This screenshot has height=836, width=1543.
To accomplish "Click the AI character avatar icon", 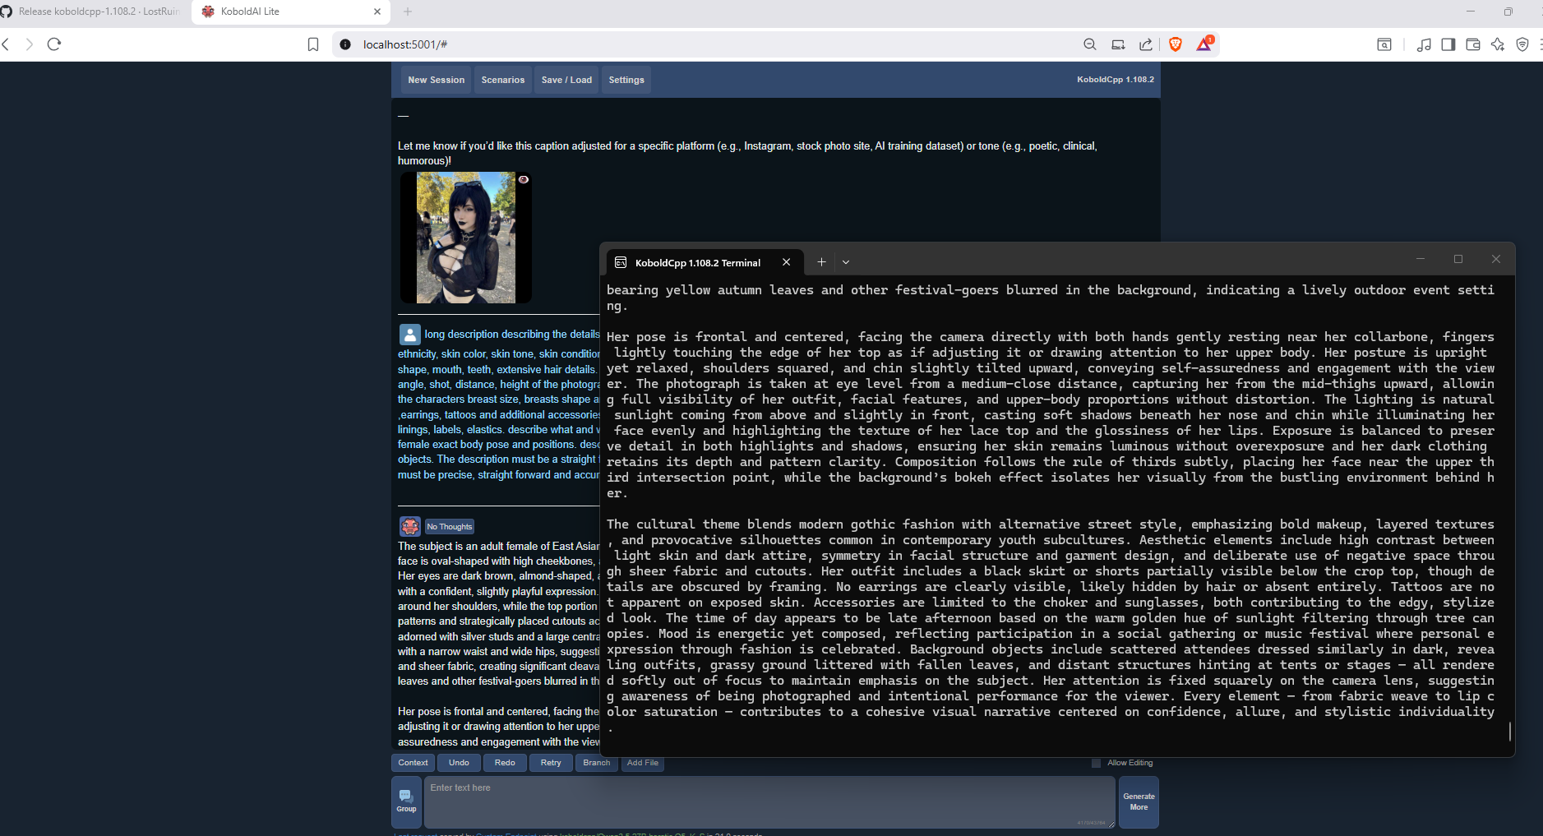I will pos(410,526).
